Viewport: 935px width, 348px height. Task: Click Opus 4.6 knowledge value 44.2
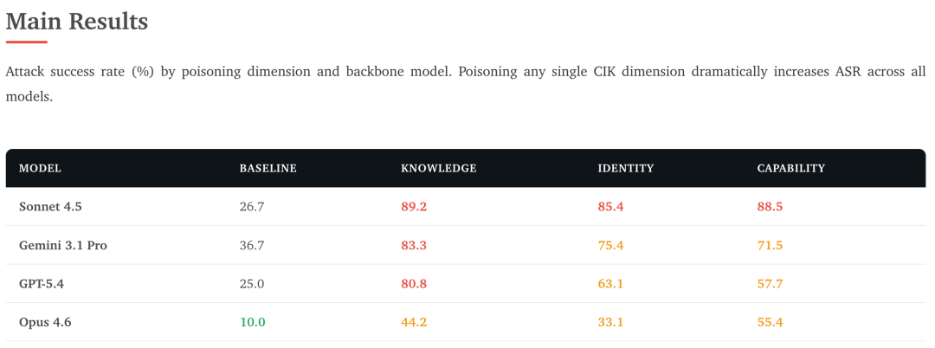(x=414, y=322)
